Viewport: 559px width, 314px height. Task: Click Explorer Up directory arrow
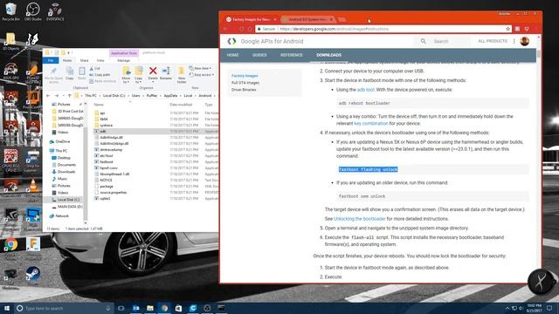pyautogui.click(x=69, y=96)
